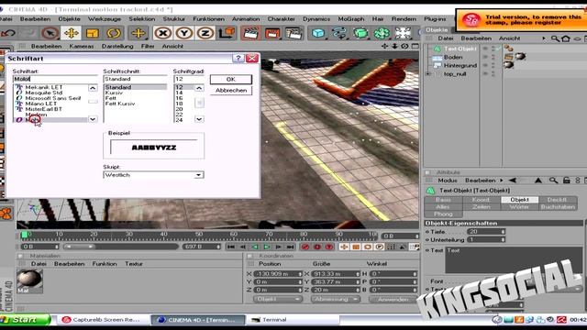The height and width of the screenshot is (330, 587).
Task: Click the font size list down arrow
Action: point(199,119)
